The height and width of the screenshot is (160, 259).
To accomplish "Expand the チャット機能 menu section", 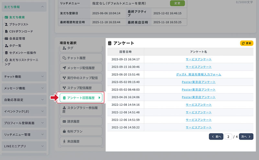I will pos(42,77).
